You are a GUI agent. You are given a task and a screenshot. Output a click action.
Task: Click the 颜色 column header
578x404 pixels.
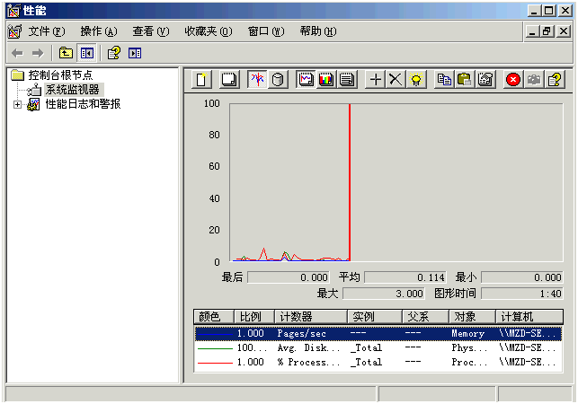[214, 316]
